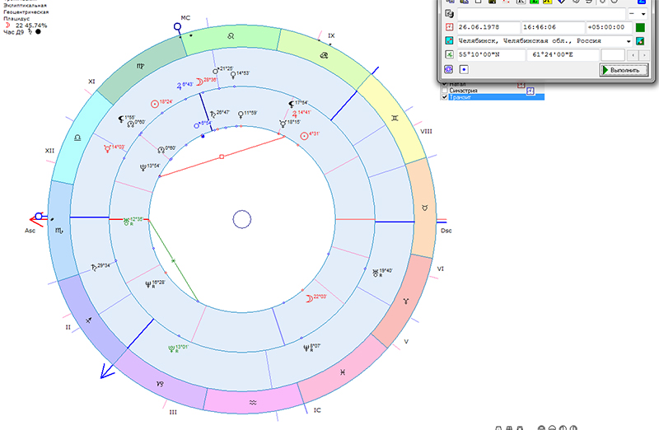Click the green color swatch

640,27
